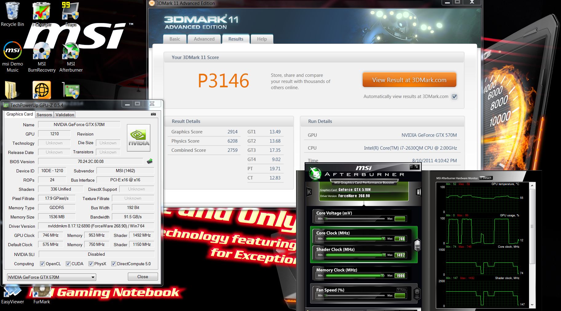The width and height of the screenshot is (561, 311).
Task: Open Afterburner info via the i button
Action: pyautogui.click(x=418, y=192)
